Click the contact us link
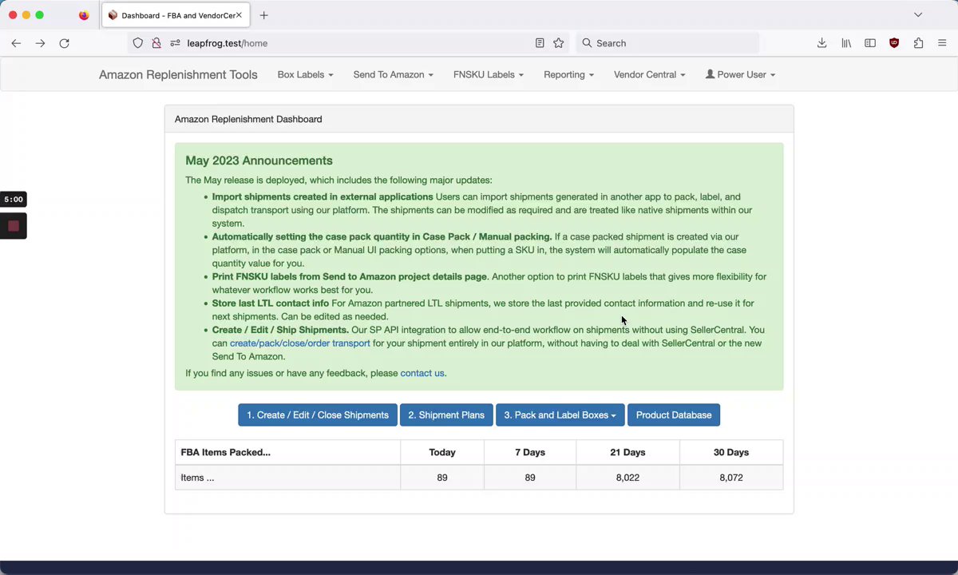The width and height of the screenshot is (958, 575). [422, 373]
